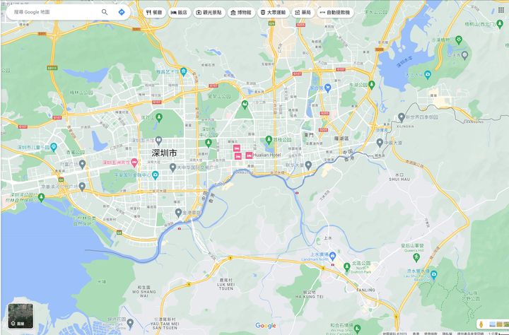Click the 深圳市中心公园 park marker
The image size is (509, 335).
click(x=208, y=143)
